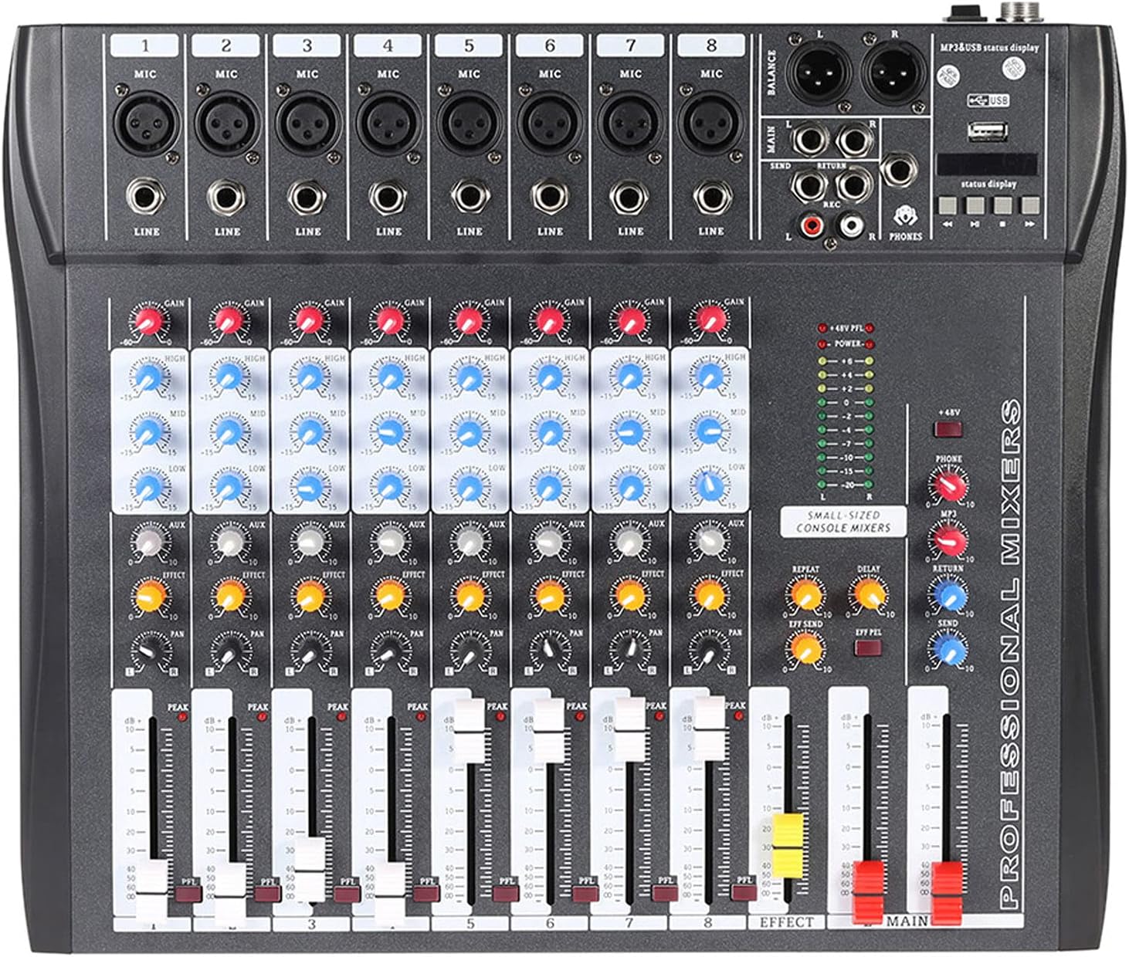Select the BALANCE L XLR output
The image size is (1129, 957).
pos(820,75)
